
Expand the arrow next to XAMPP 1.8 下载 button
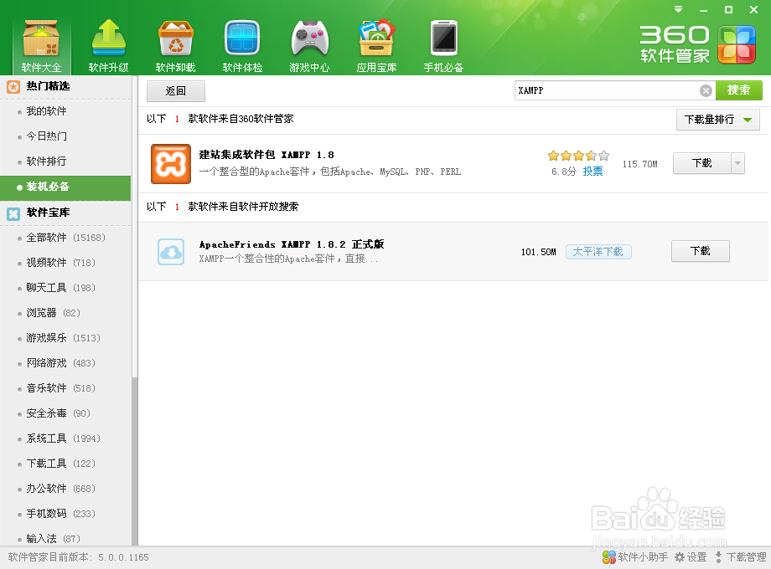click(737, 163)
